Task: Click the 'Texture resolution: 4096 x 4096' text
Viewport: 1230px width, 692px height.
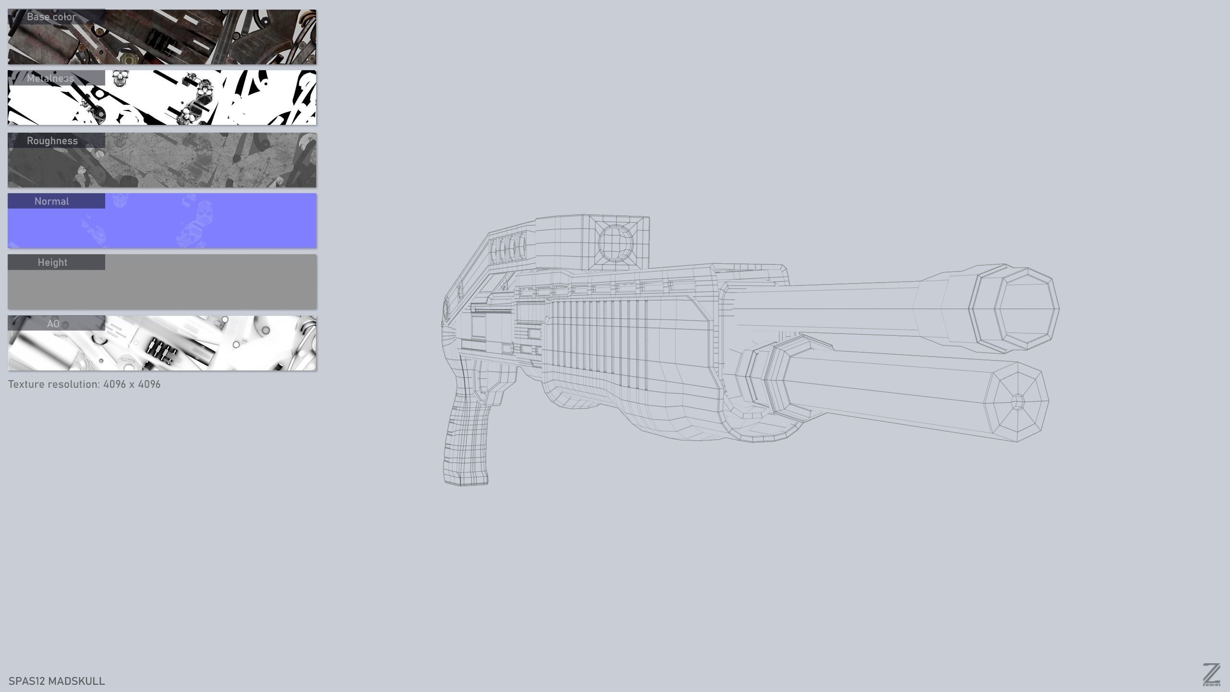Action: click(x=85, y=384)
